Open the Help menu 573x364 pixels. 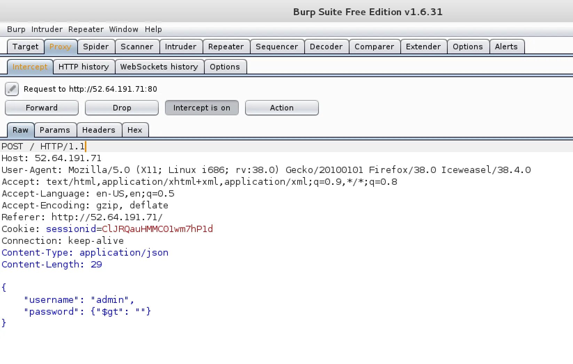point(153,29)
